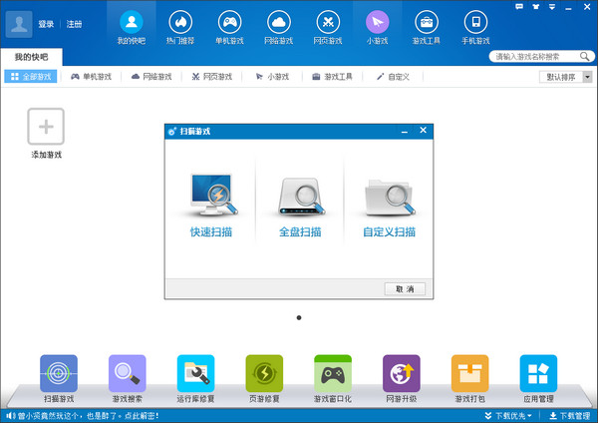Go to the 手机游戏 section
The height and width of the screenshot is (423, 598).
[475, 26]
